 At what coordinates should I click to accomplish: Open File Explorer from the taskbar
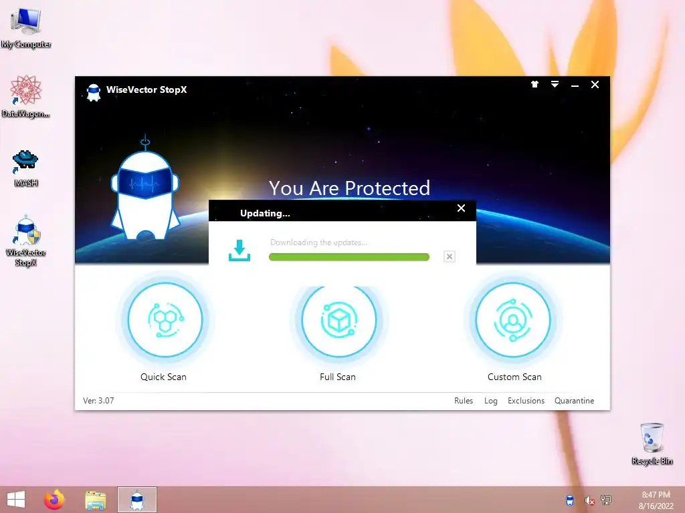96,500
